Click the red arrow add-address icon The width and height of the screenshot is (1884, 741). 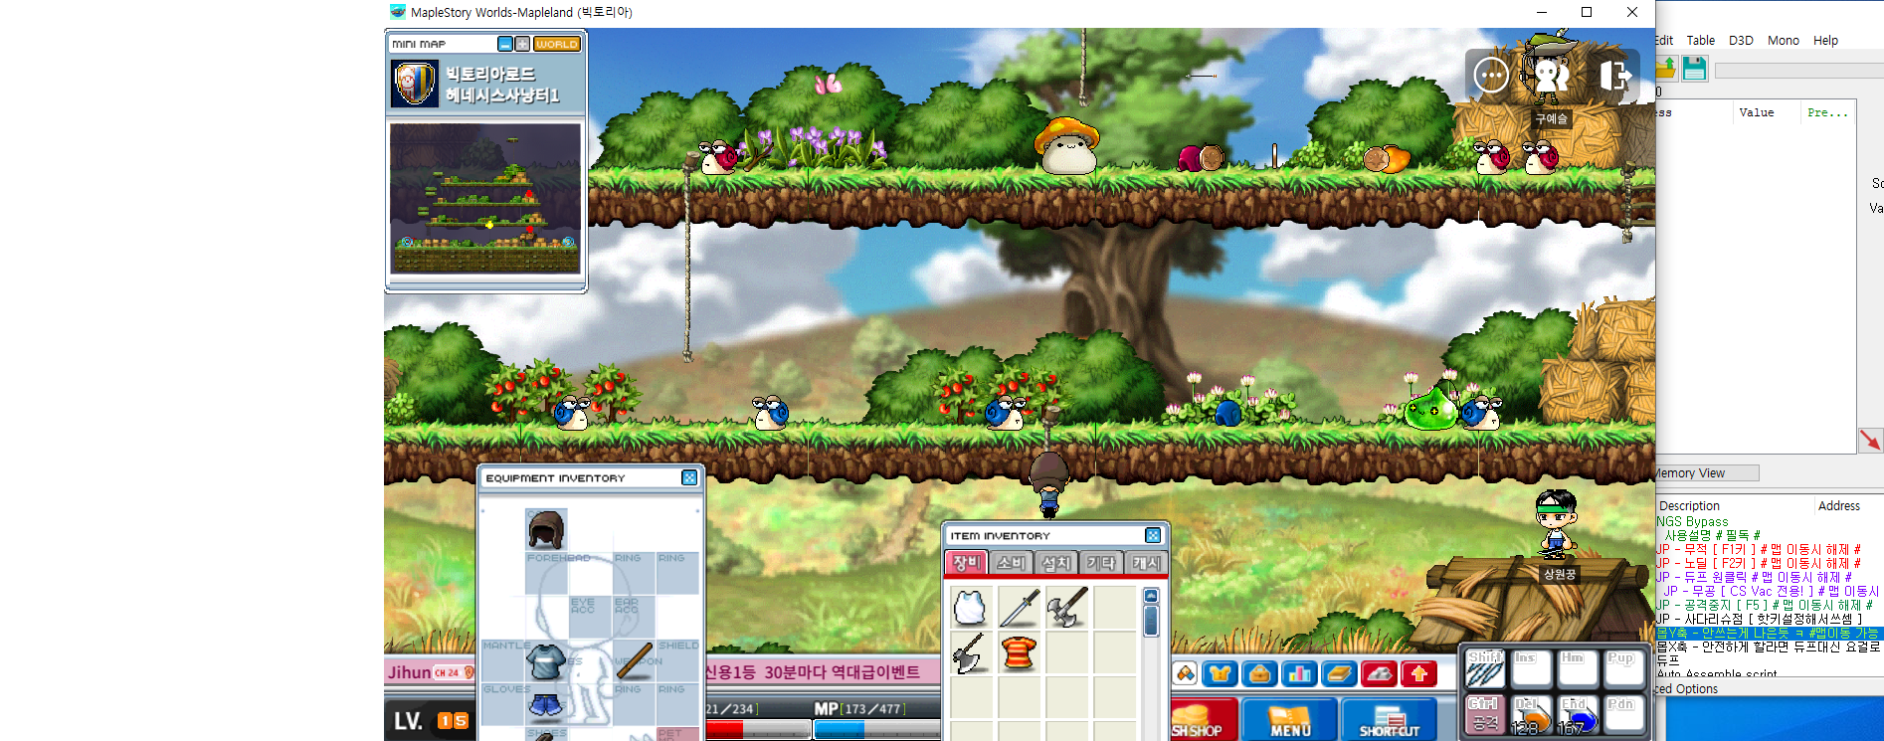click(x=1870, y=440)
